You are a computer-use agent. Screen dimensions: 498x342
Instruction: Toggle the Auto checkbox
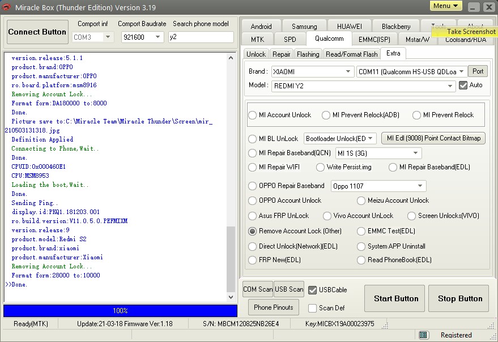pos(463,85)
